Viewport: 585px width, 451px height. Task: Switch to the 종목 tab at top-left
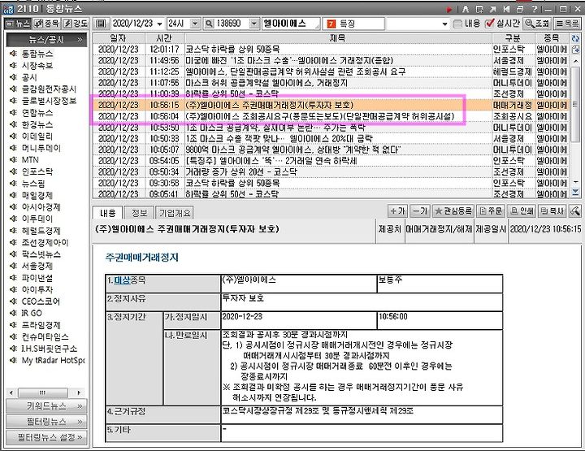tap(47, 24)
